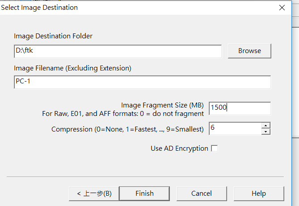Viewport: 299px width, 206px height.
Task: Click the Image Filename (Excluding Extension) label
Action: coord(72,68)
